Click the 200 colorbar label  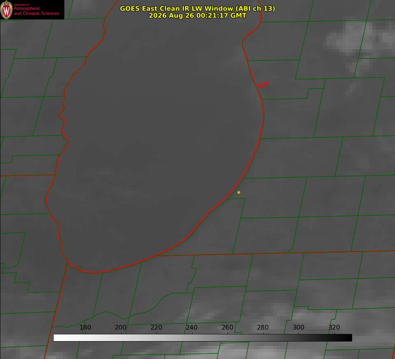click(x=121, y=327)
